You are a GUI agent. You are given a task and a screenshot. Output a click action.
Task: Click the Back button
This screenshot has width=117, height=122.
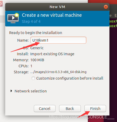coord(70,108)
